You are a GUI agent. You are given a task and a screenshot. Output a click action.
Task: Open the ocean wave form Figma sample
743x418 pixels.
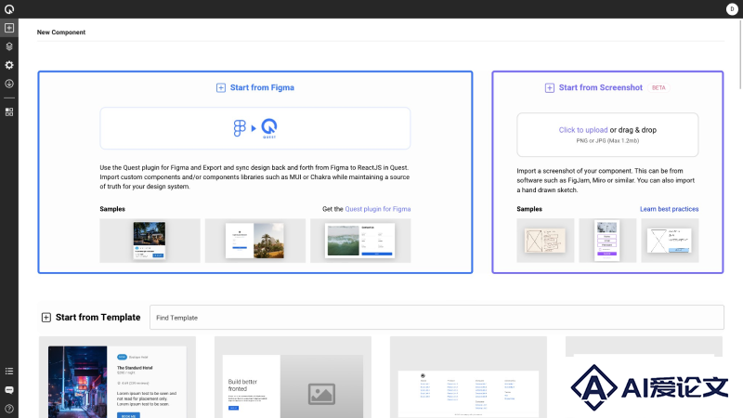pos(360,241)
